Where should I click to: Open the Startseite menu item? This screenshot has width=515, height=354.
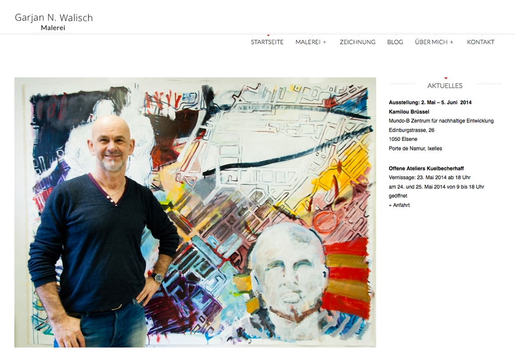click(267, 42)
